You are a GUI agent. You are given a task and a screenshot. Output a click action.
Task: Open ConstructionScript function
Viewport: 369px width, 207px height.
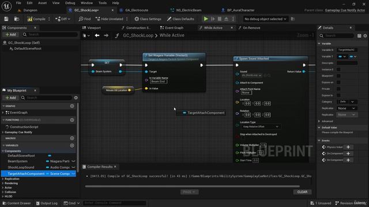pos(24,126)
